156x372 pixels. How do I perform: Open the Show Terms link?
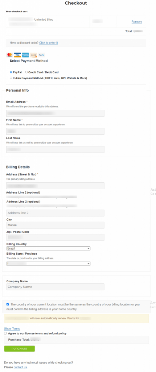12,328
